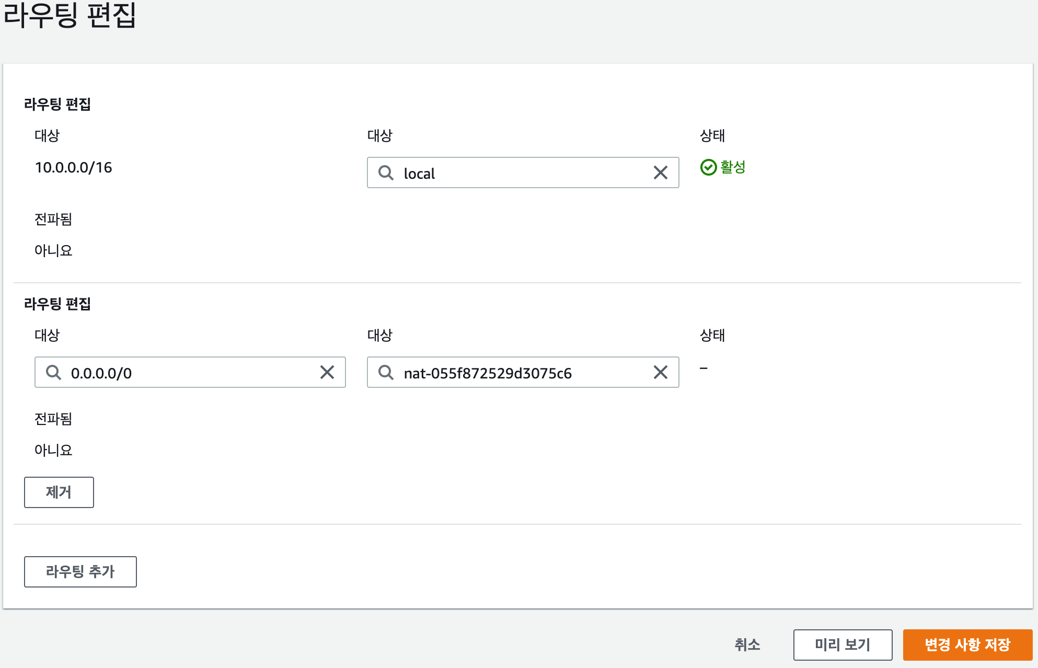Click the search icon in the nat gateway field
Screen dimensions: 1038x668
click(x=386, y=372)
